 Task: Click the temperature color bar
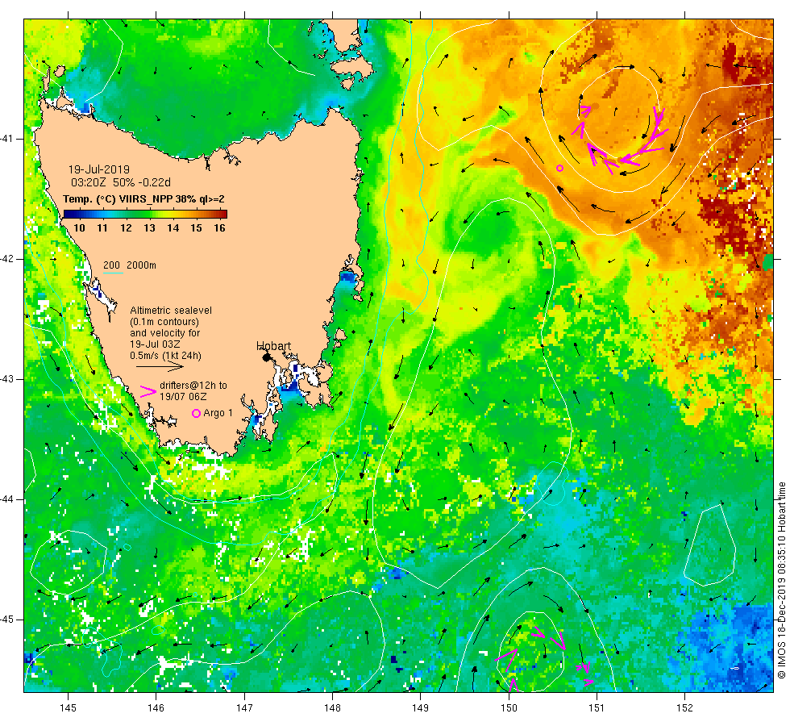(145, 214)
